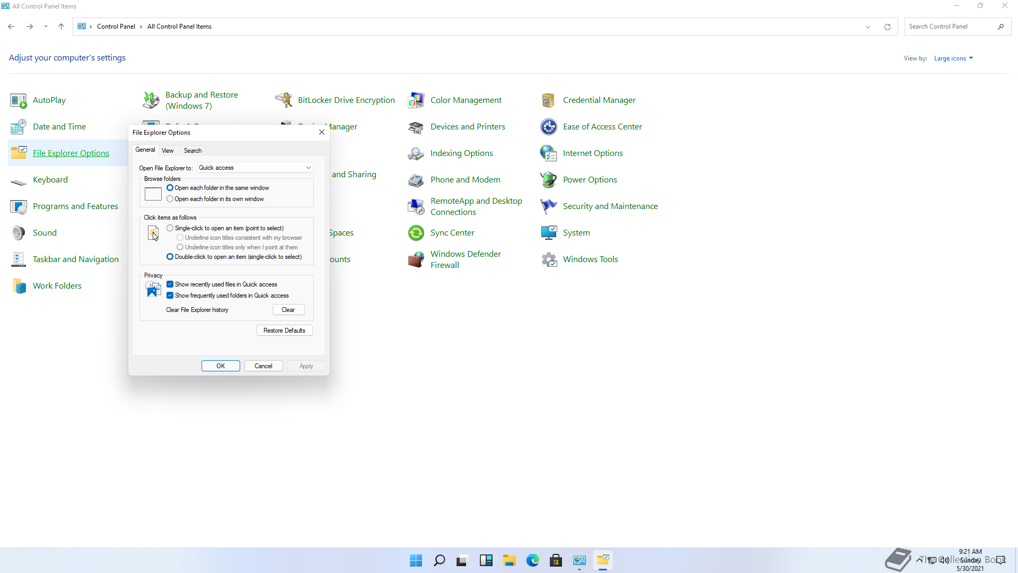1018x573 pixels.
Task: Open Microsoft Edge from the taskbar
Action: 533,560
